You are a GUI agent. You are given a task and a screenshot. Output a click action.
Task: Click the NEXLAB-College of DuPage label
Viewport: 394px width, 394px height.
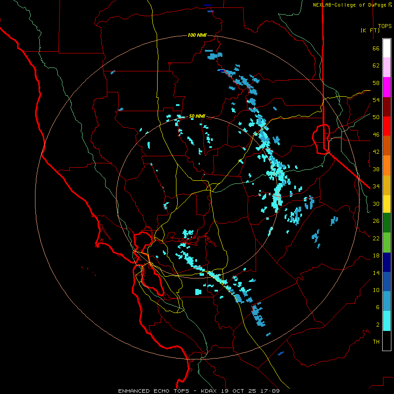coord(349,5)
